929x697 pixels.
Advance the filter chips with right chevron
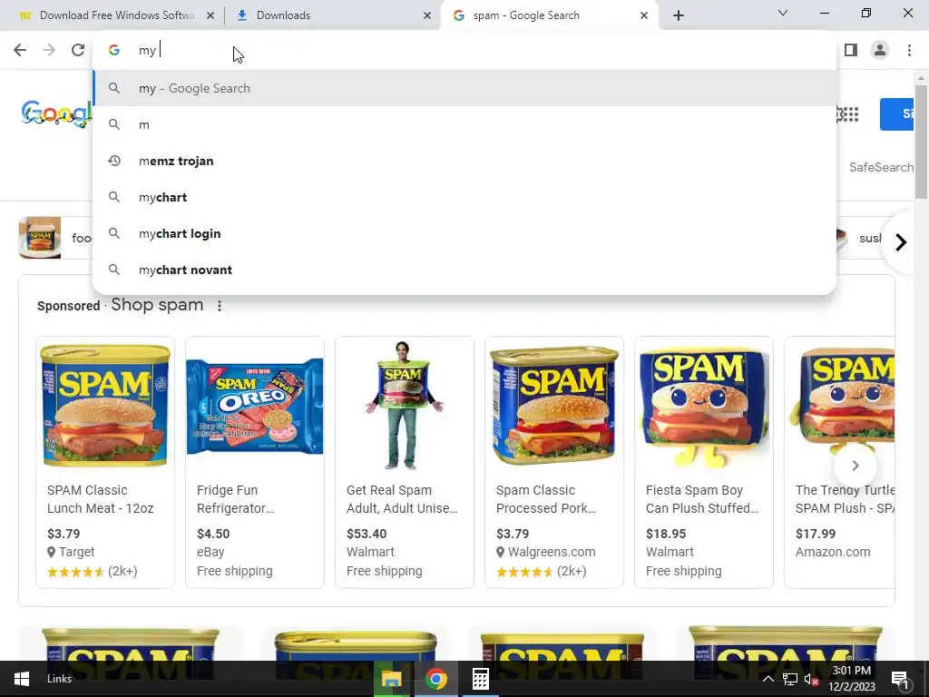point(901,241)
